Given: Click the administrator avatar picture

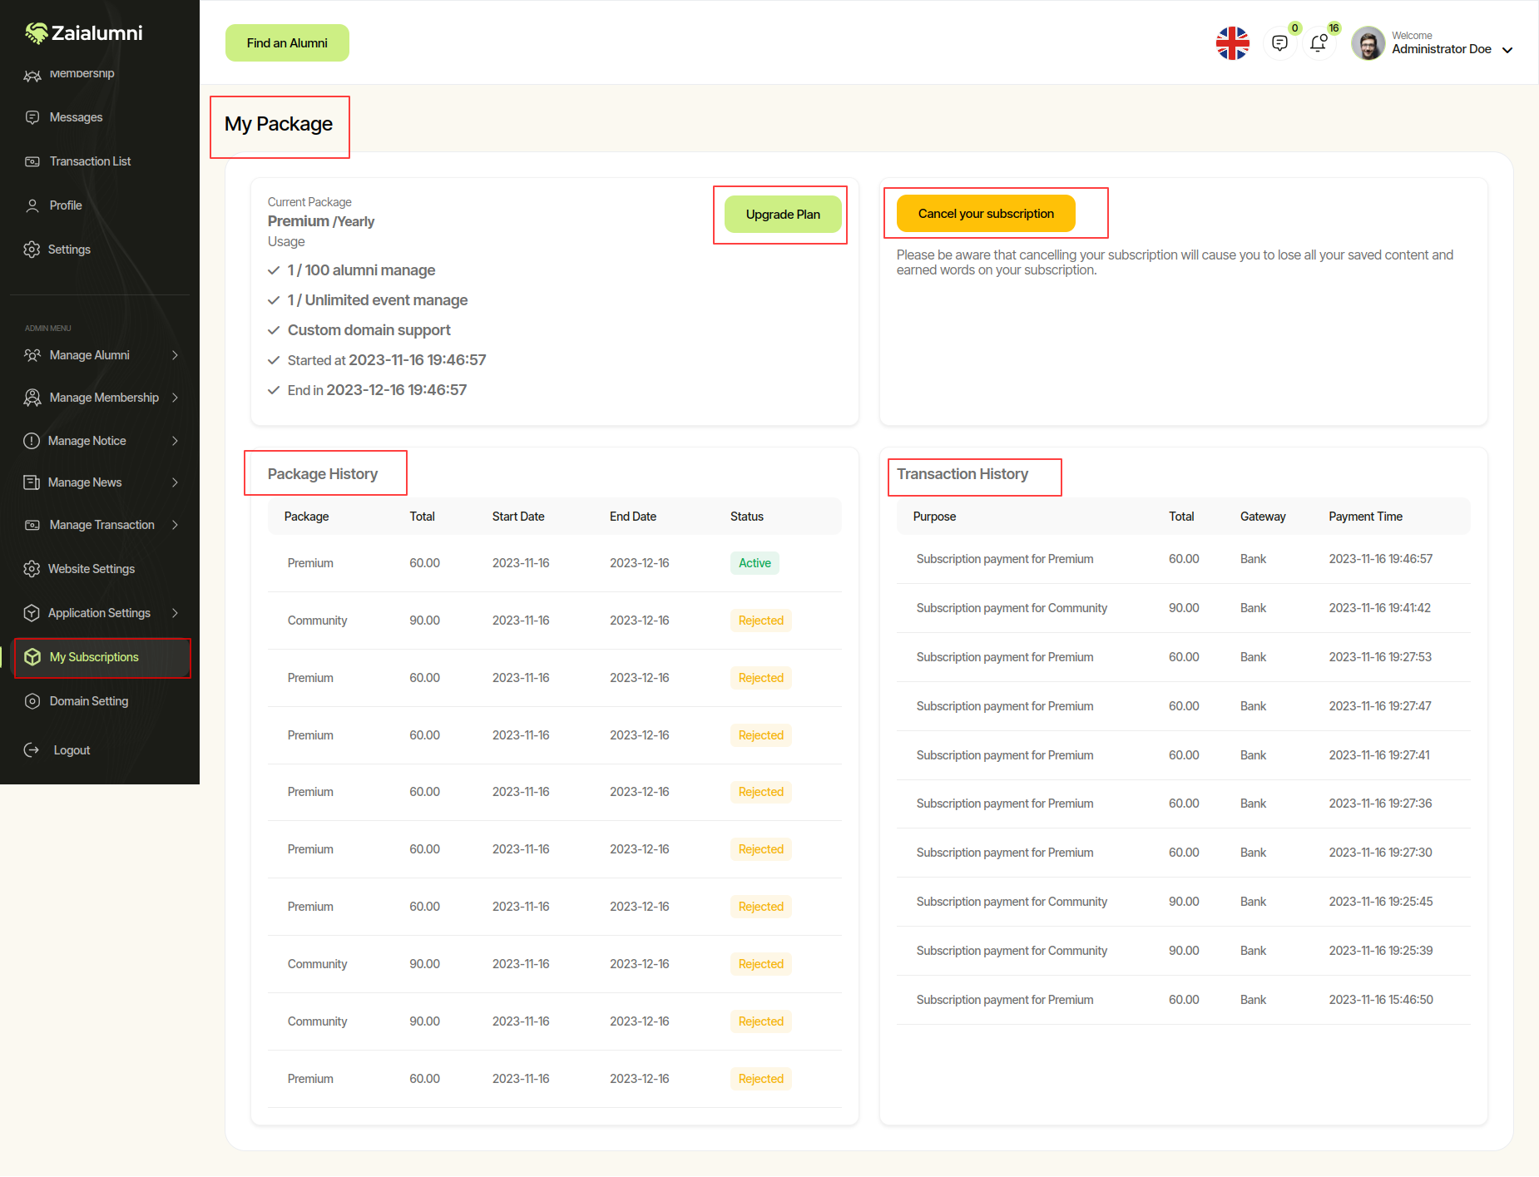Looking at the screenshot, I should point(1368,43).
